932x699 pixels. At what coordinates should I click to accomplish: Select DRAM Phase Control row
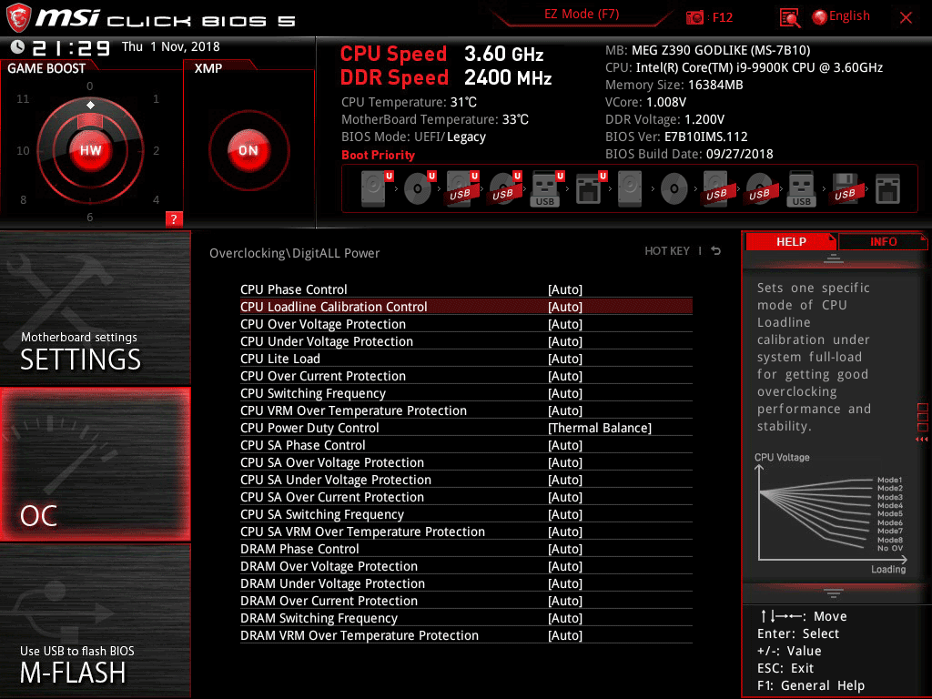tap(466, 549)
